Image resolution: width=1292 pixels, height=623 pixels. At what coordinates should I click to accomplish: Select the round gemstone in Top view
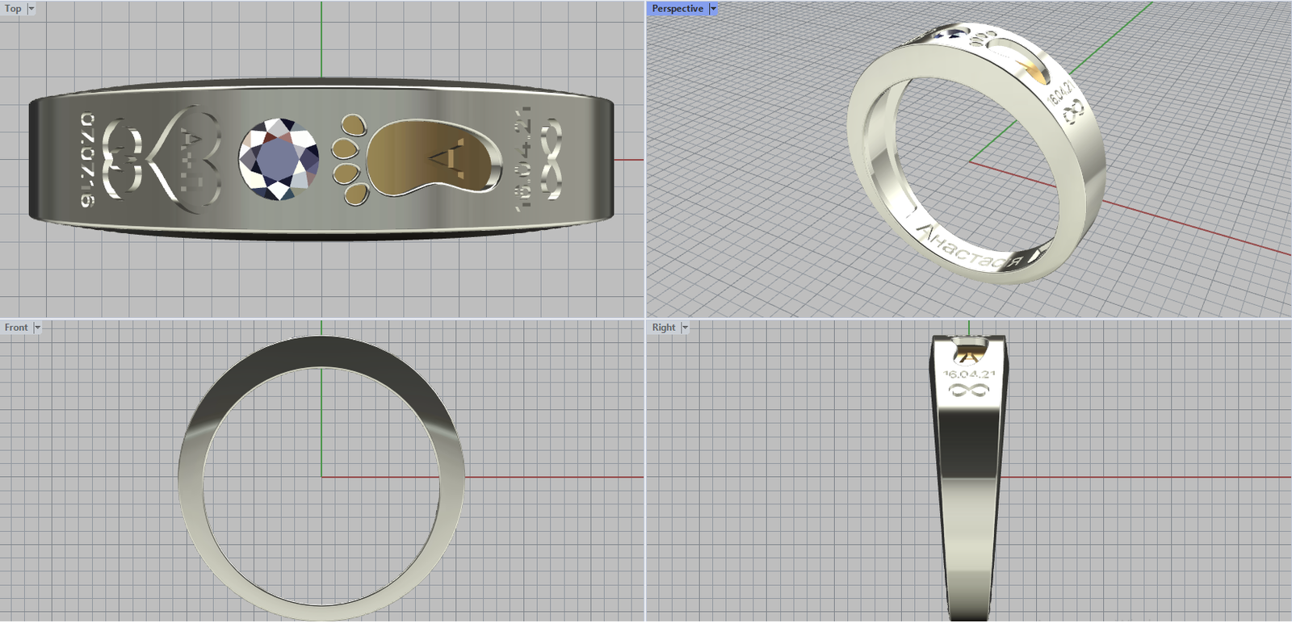click(x=279, y=159)
